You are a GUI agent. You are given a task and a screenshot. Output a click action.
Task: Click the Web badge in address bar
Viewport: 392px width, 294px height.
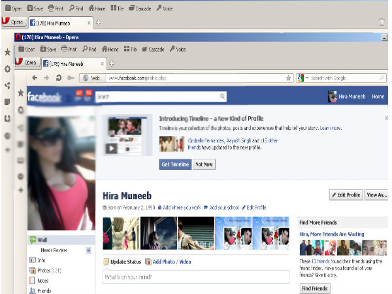click(x=92, y=78)
